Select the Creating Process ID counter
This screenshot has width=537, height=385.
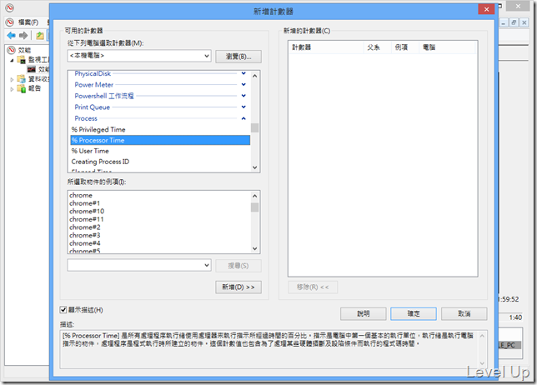[160, 162]
